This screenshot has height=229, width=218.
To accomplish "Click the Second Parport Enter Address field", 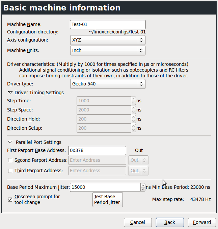I will click(x=97, y=160).
